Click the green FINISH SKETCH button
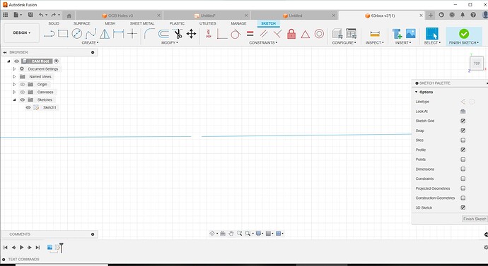 [464, 34]
